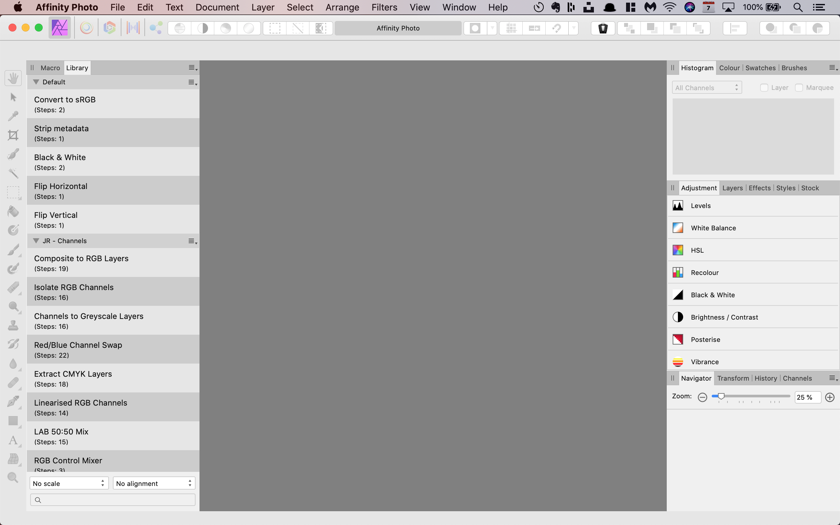Select the Clone stamp tool
The height and width of the screenshot is (525, 840).
point(13,325)
